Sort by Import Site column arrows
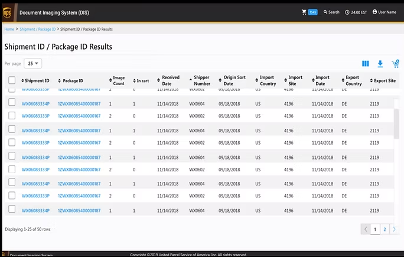 (x=285, y=80)
